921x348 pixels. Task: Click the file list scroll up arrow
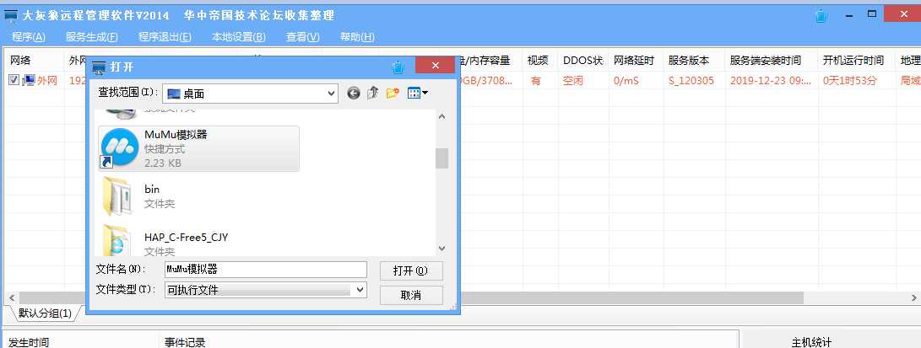442,116
